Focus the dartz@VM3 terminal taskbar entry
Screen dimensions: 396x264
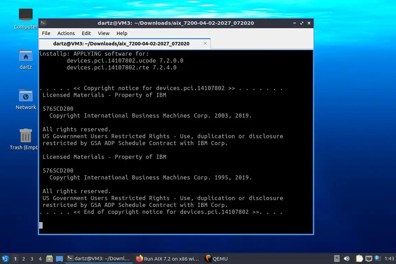click(x=99, y=258)
